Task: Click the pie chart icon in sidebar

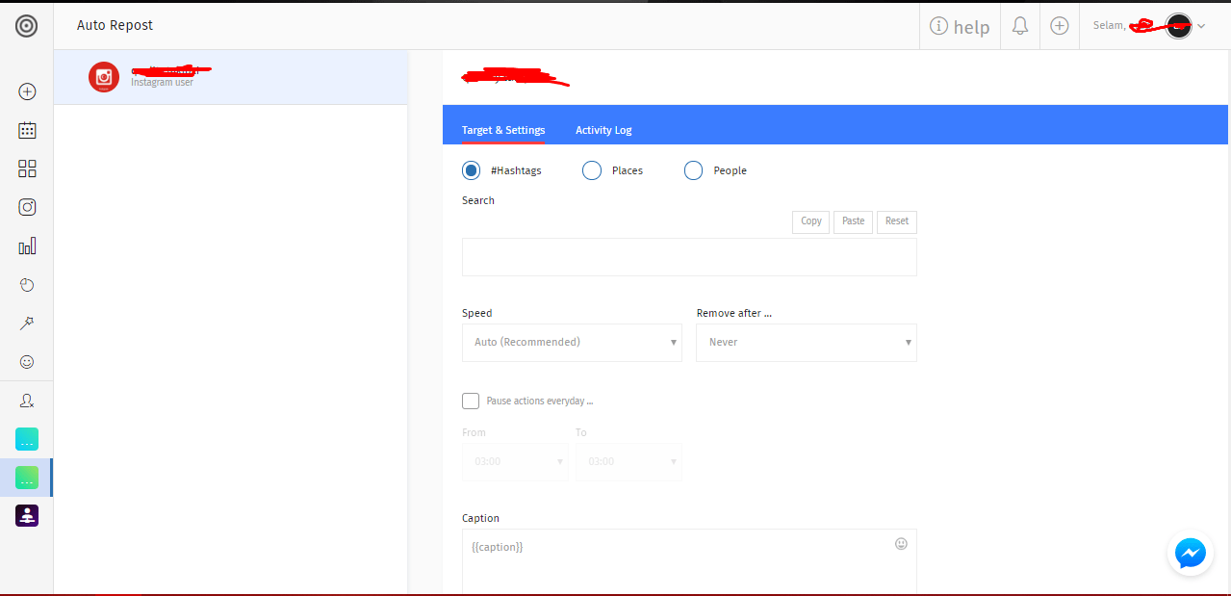Action: (x=27, y=285)
